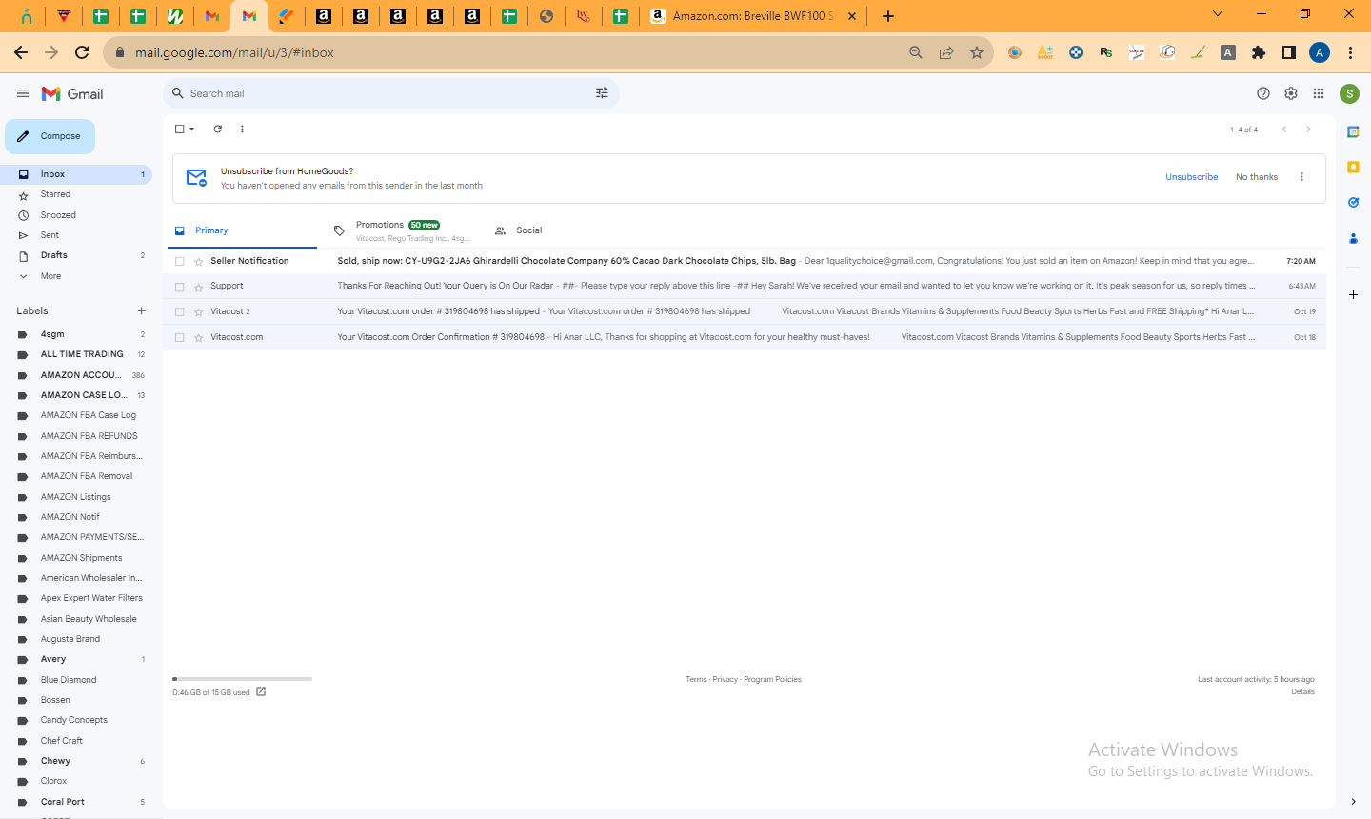
Task: Select the Vitacost 2 email checkbox
Action: [179, 311]
